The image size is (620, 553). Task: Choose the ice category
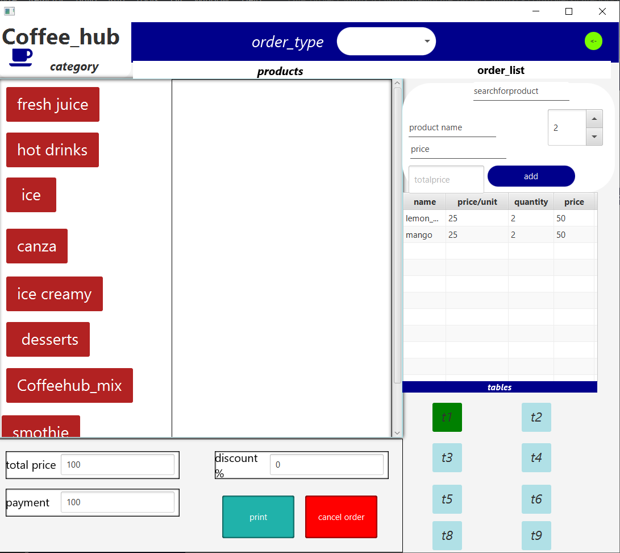point(31,195)
